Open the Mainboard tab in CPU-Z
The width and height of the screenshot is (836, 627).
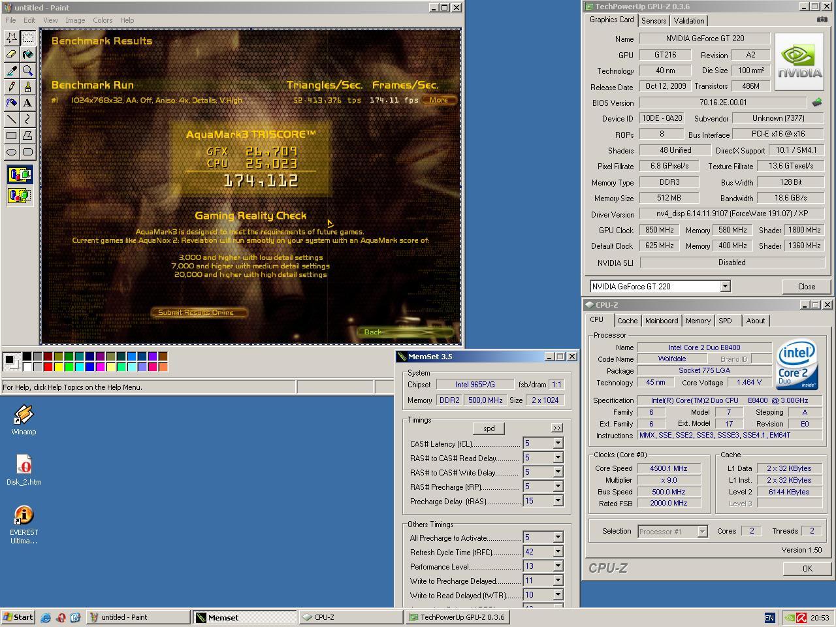coord(662,321)
